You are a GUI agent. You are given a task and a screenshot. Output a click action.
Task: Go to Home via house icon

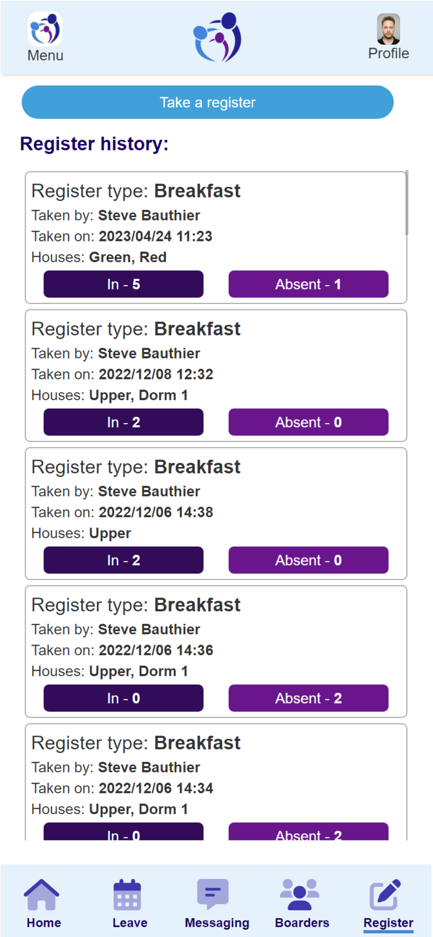coord(41,895)
